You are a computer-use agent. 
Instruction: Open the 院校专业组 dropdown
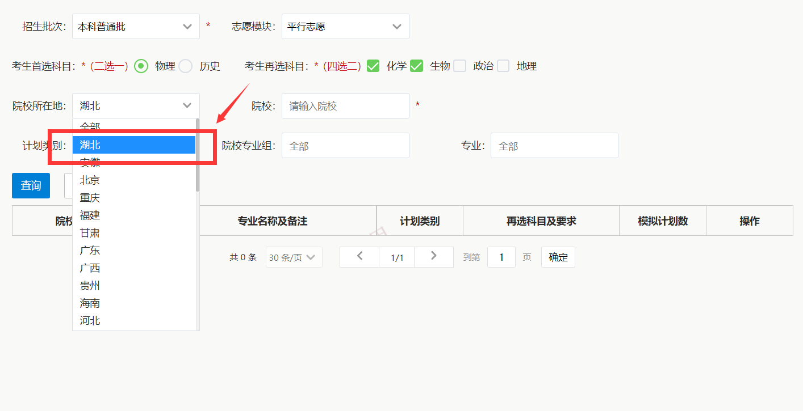[x=345, y=145]
